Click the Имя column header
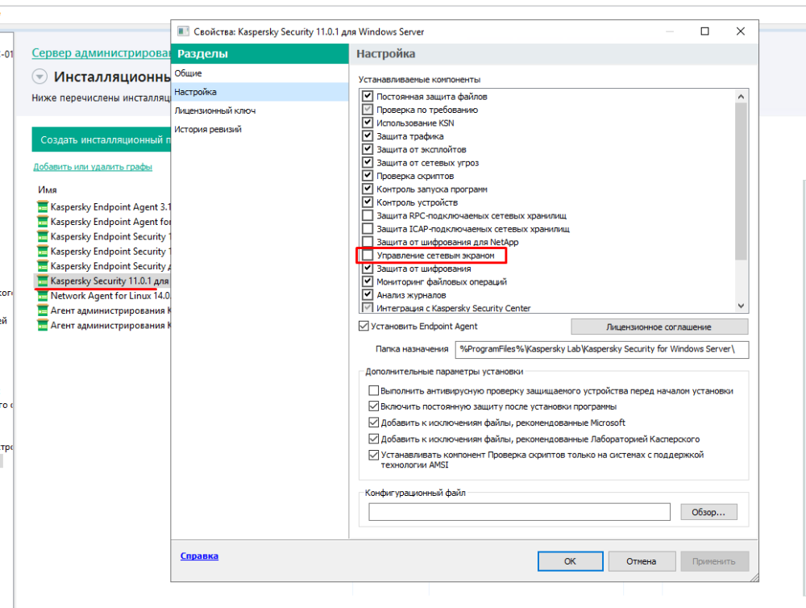 48,189
